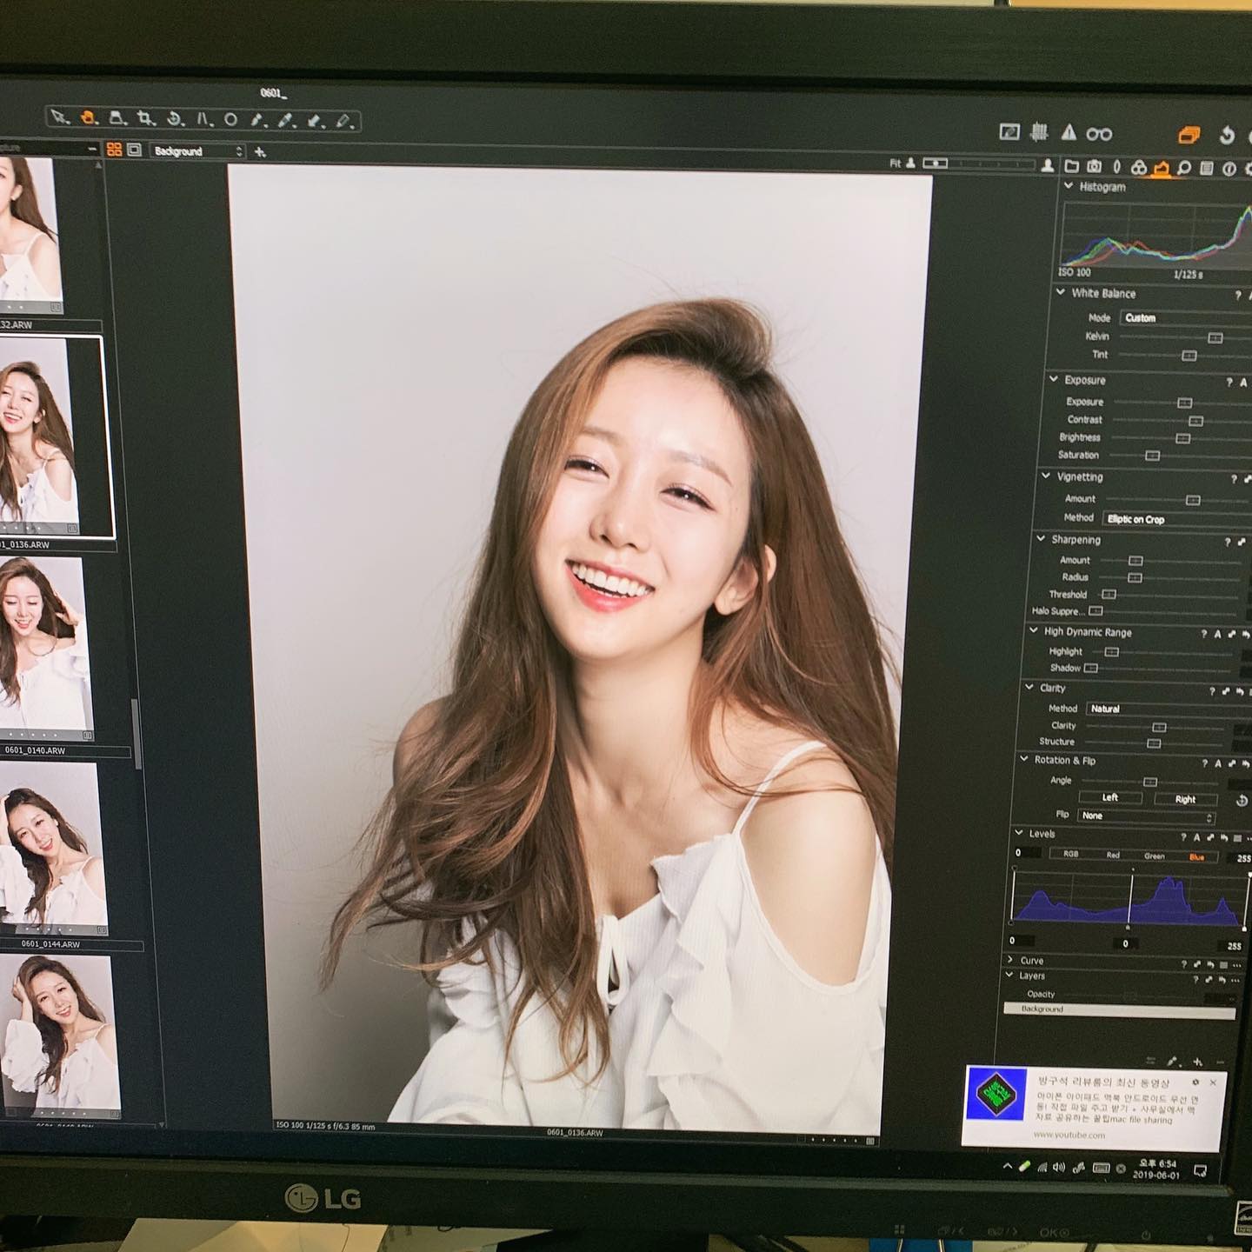Screen dimensions: 1252x1252
Task: Collapse the Rotation & Flip panel
Action: [x=1024, y=759]
